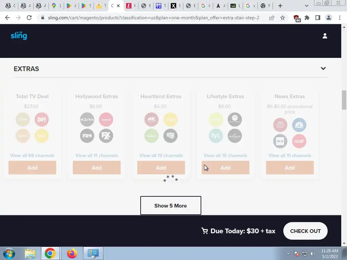Screen dimensions: 347x260
Task: Click the address bar URL
Action: pyautogui.click(x=154, y=18)
